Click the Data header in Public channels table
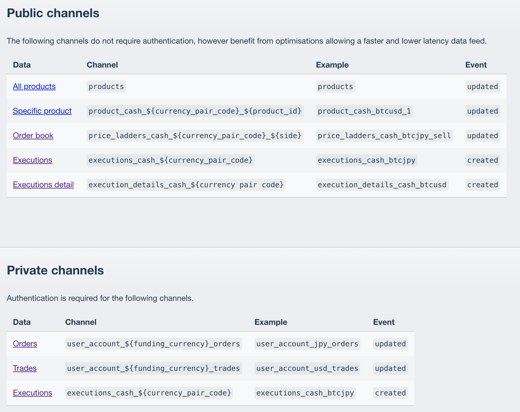Viewport: 520px width, 412px height. point(22,65)
